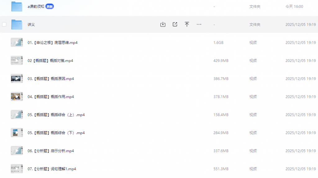
Task: Open thumbnail for 02【概括题】概括对策.mp4
Action: pos(17,61)
